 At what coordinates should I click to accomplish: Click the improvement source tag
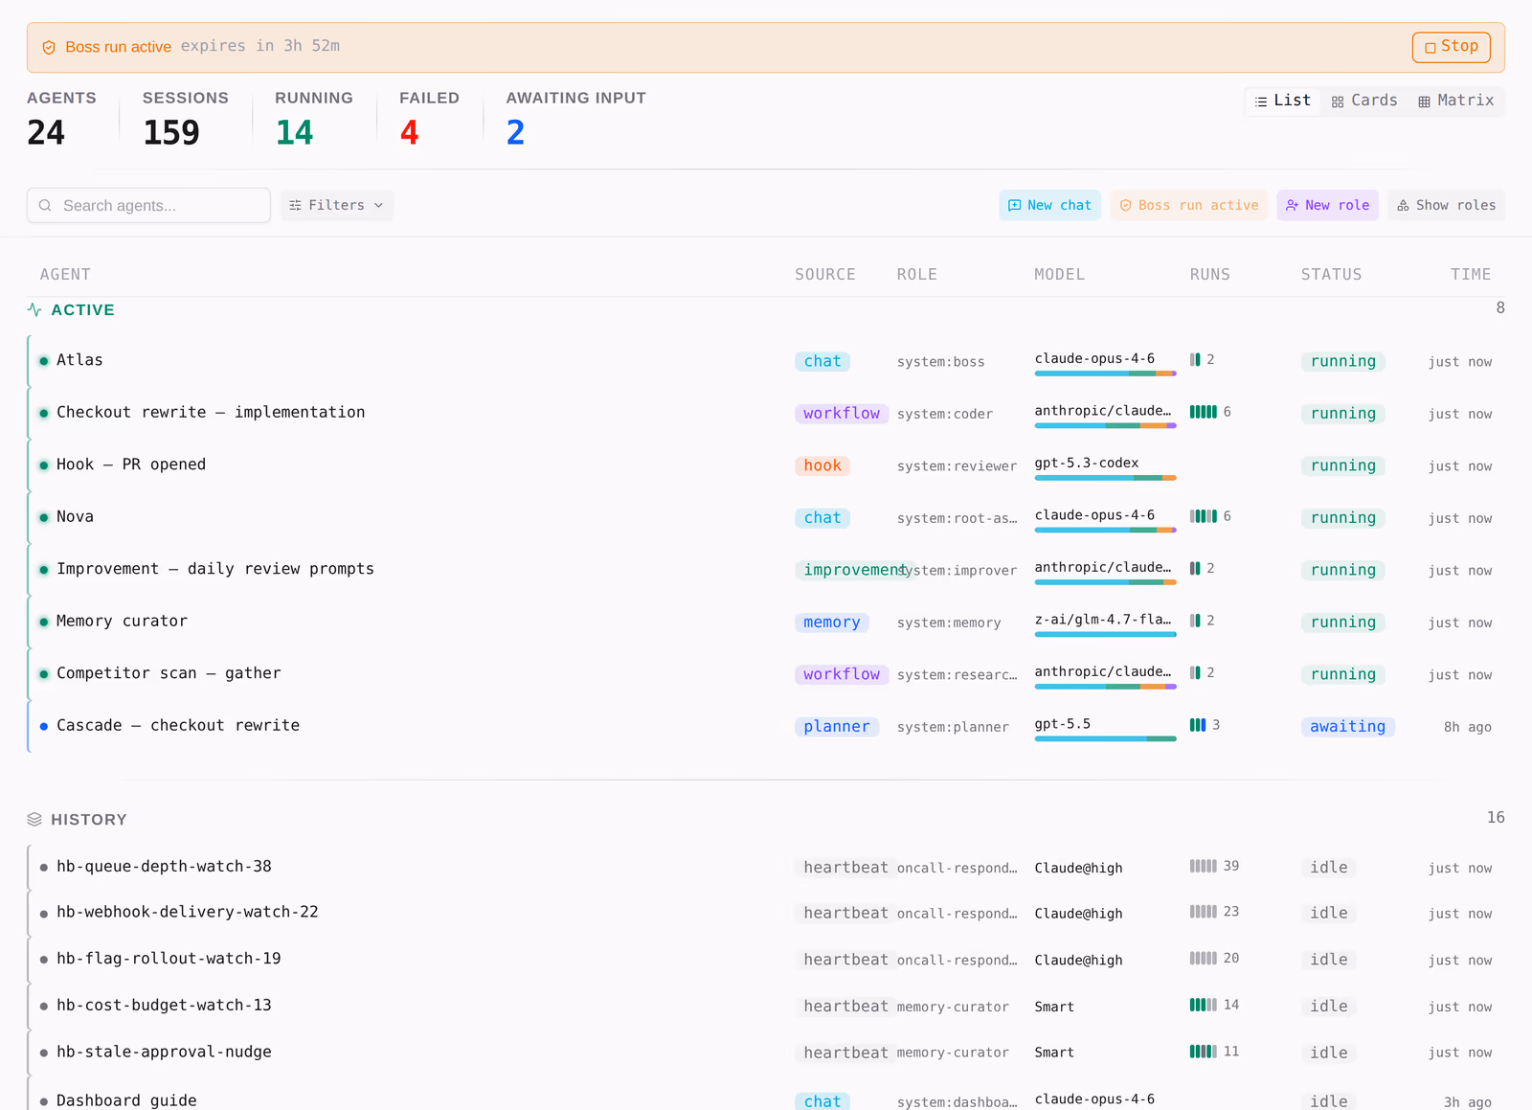854,570
